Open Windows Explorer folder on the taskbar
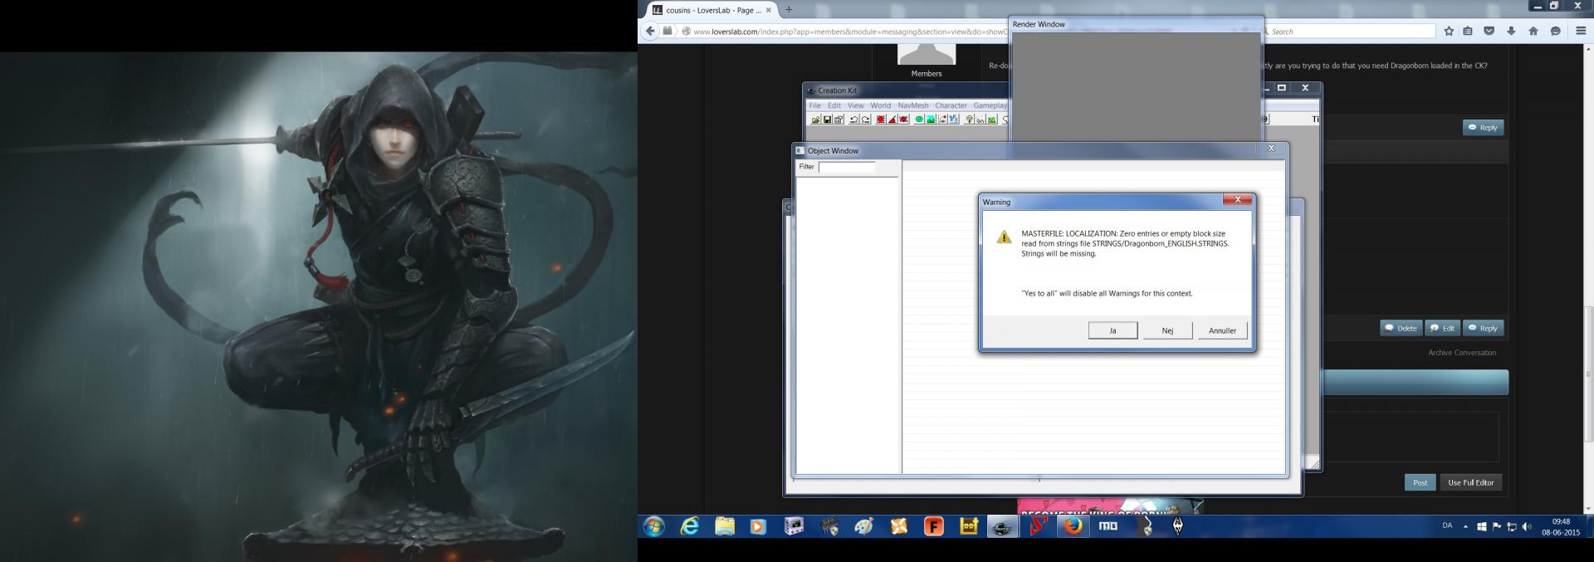1594x562 pixels. tap(725, 526)
